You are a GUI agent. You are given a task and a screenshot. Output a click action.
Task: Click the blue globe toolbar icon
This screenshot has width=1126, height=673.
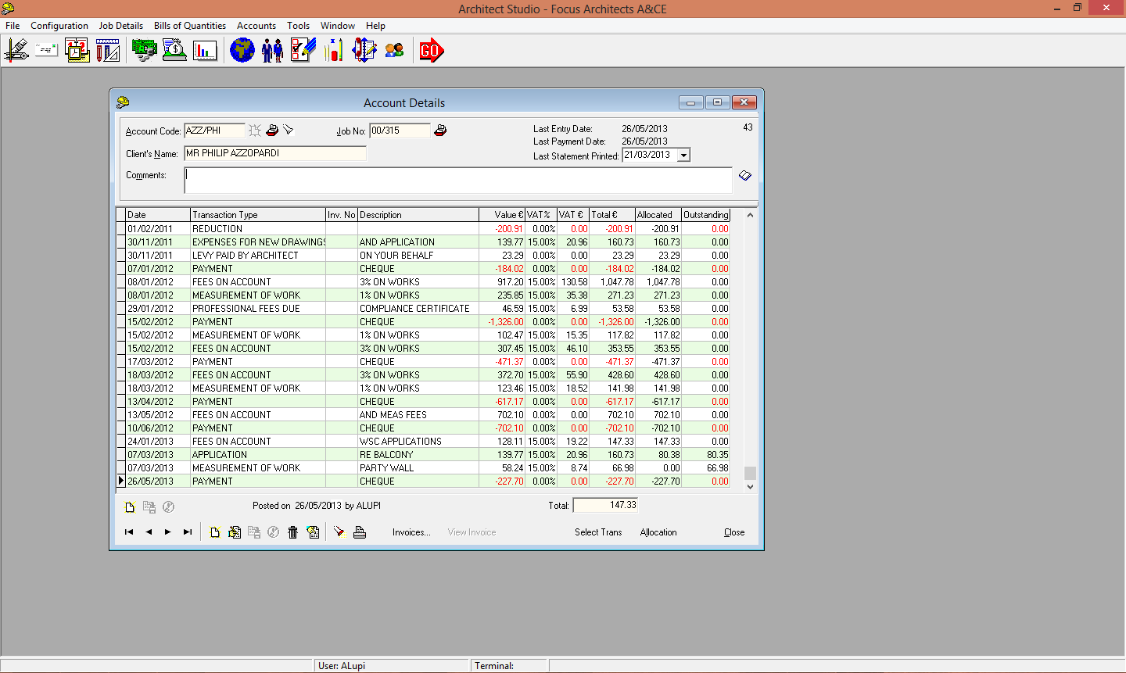click(242, 51)
